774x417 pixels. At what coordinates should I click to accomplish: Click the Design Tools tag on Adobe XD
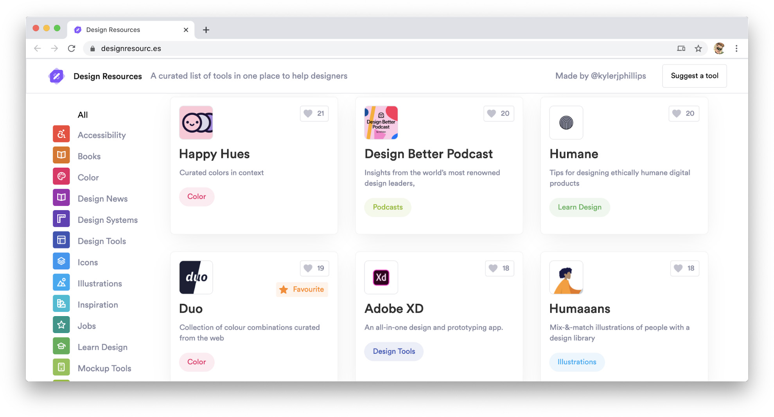(394, 351)
